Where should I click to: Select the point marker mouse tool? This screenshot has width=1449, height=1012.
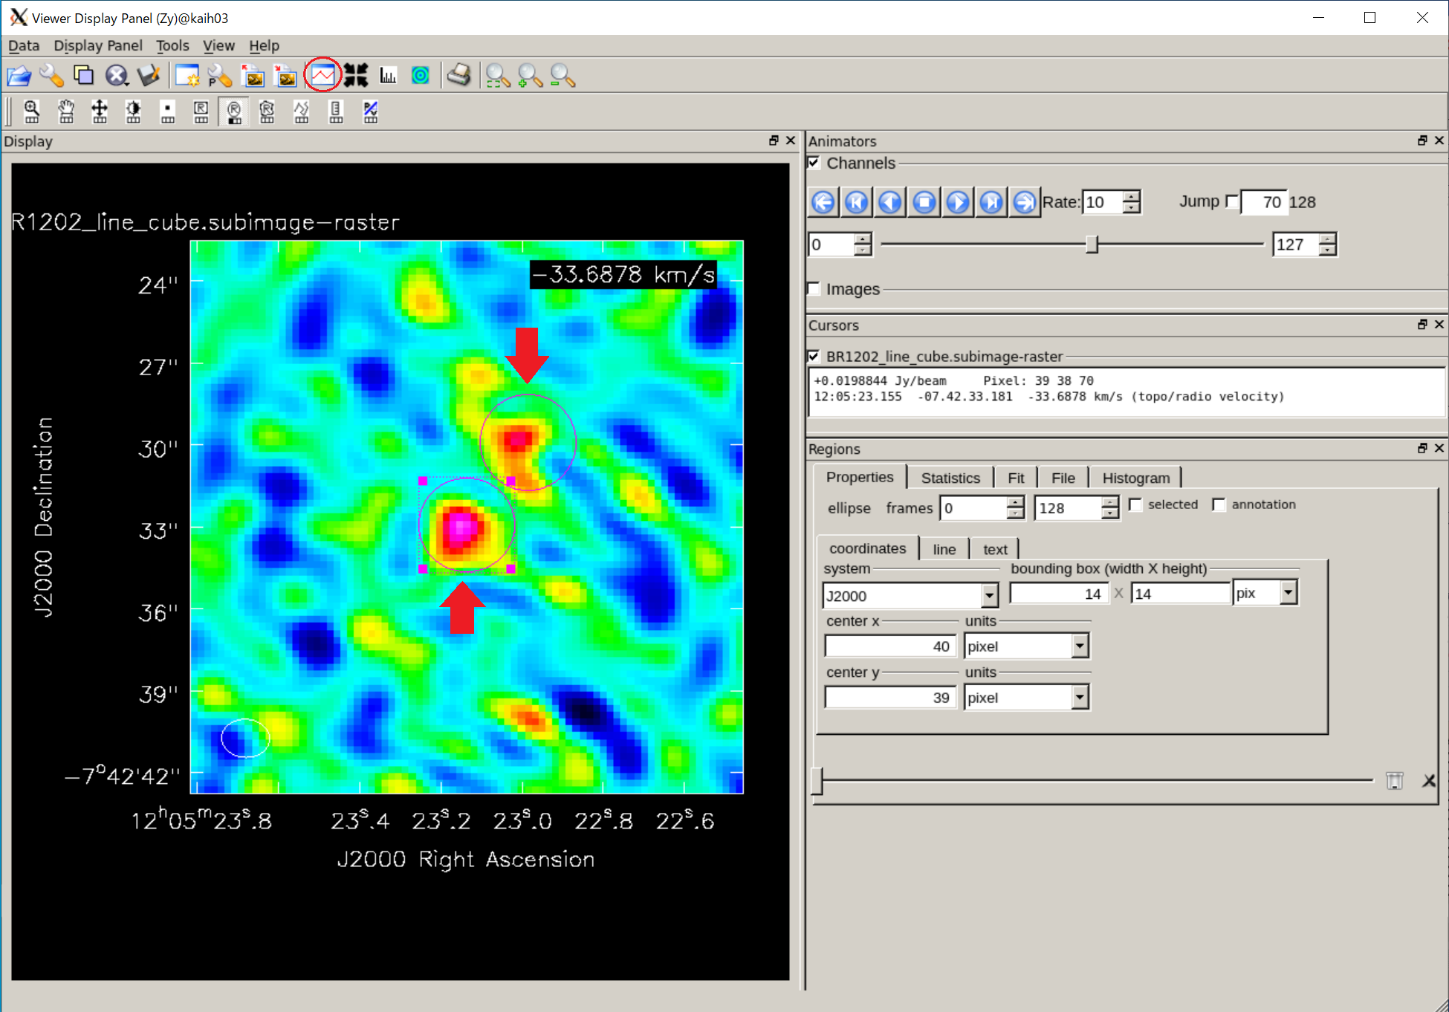coord(168,112)
